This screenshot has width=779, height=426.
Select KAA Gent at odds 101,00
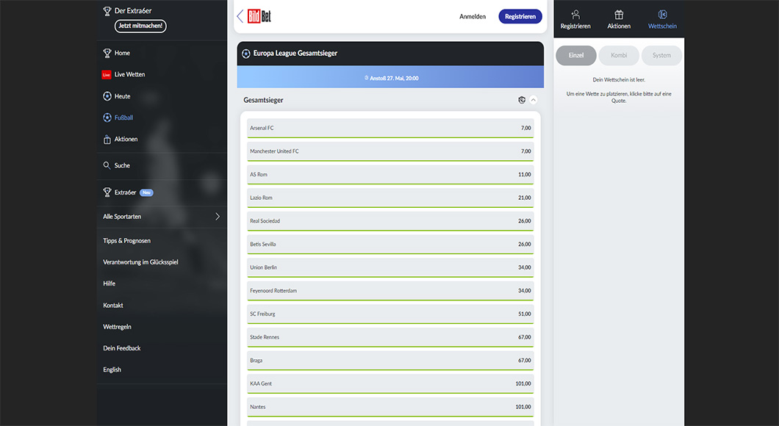click(390, 384)
